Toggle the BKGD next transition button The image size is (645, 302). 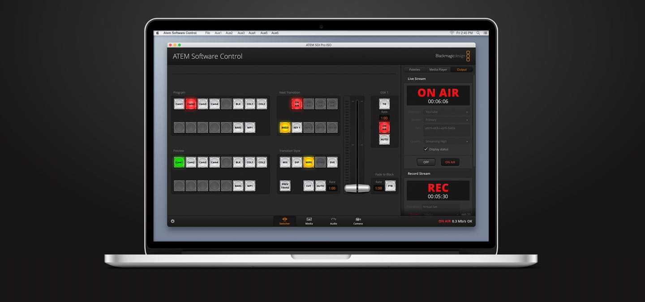click(x=285, y=127)
